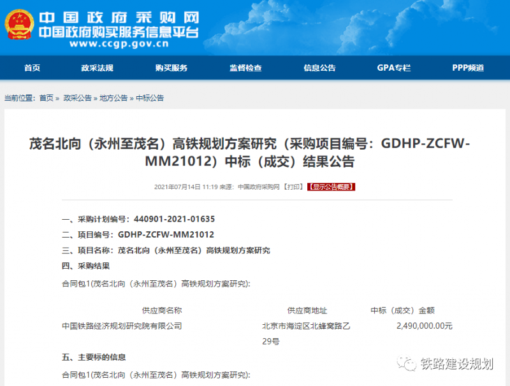Click the www.ccgp.gov.cn URL text
Image resolution: width=510 pixels, height=386 pixels.
(119, 43)
